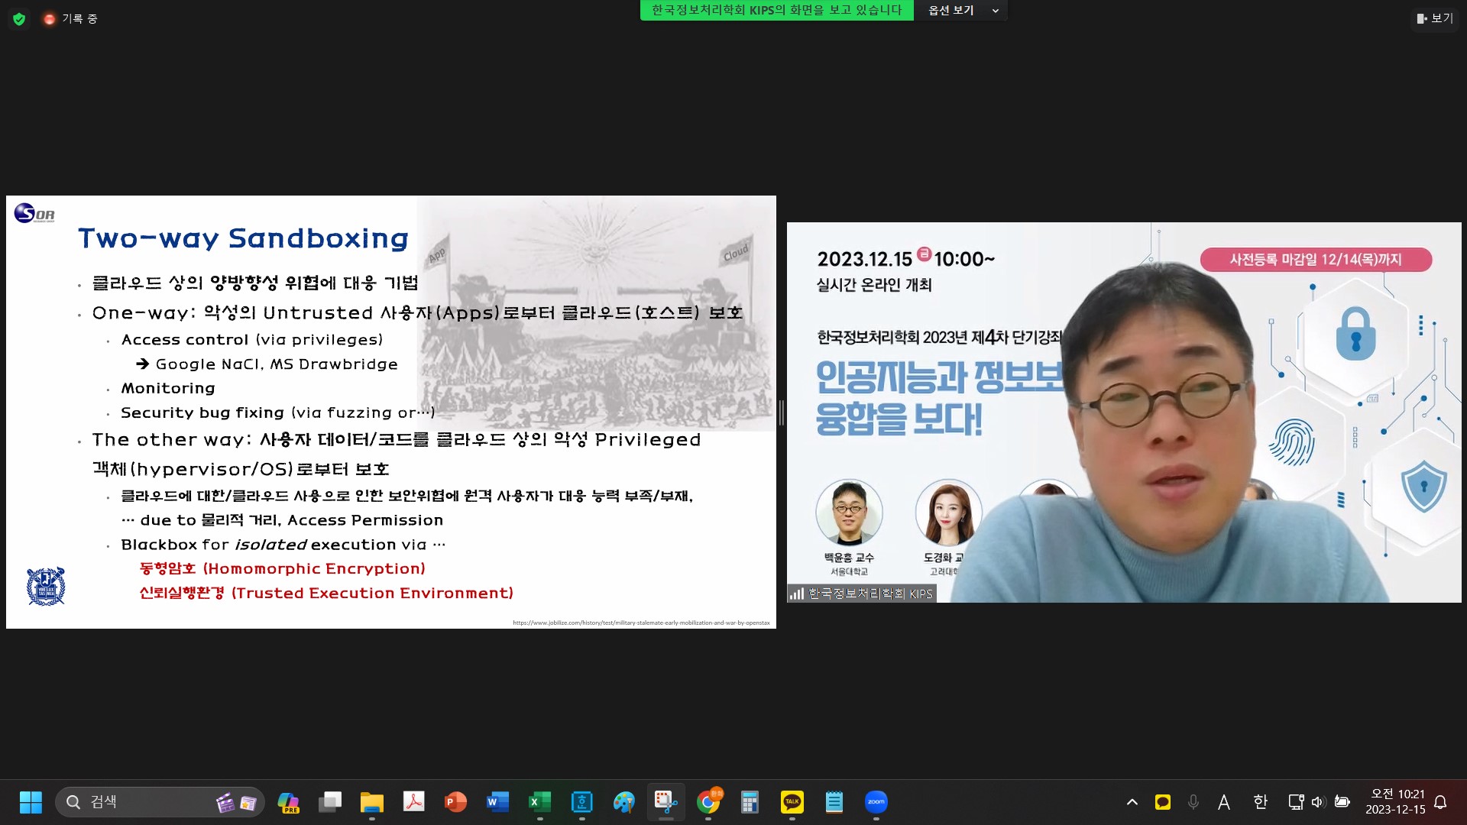This screenshot has width=1467, height=825.
Task: Open the clock and date flyout
Action: (1396, 802)
